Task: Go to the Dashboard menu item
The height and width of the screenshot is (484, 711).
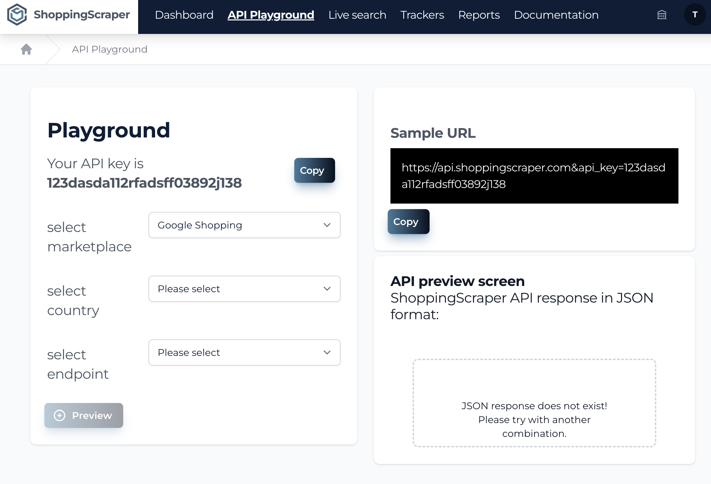Action: pos(184,15)
